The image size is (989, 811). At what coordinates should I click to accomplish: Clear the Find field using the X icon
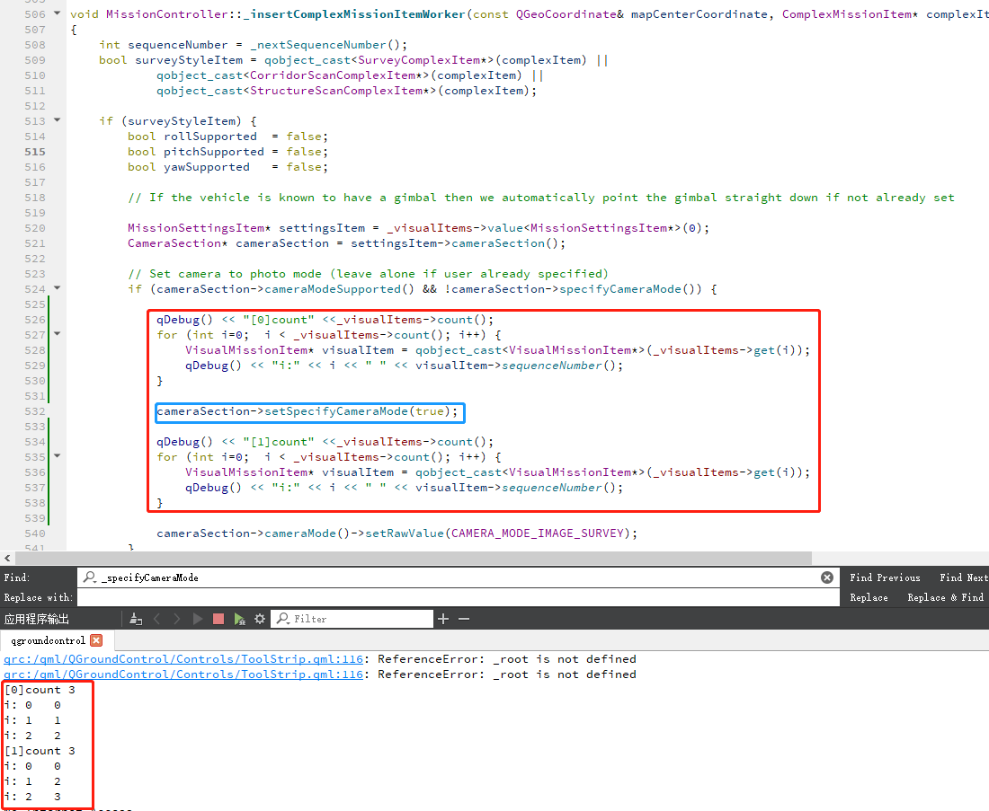[x=826, y=577]
